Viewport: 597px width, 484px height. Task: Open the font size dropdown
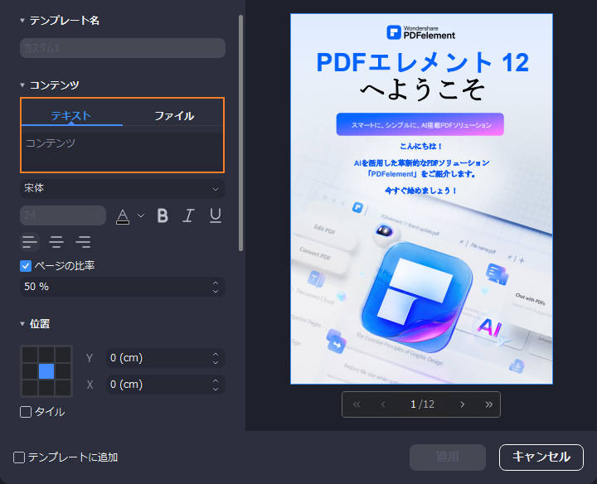point(63,215)
